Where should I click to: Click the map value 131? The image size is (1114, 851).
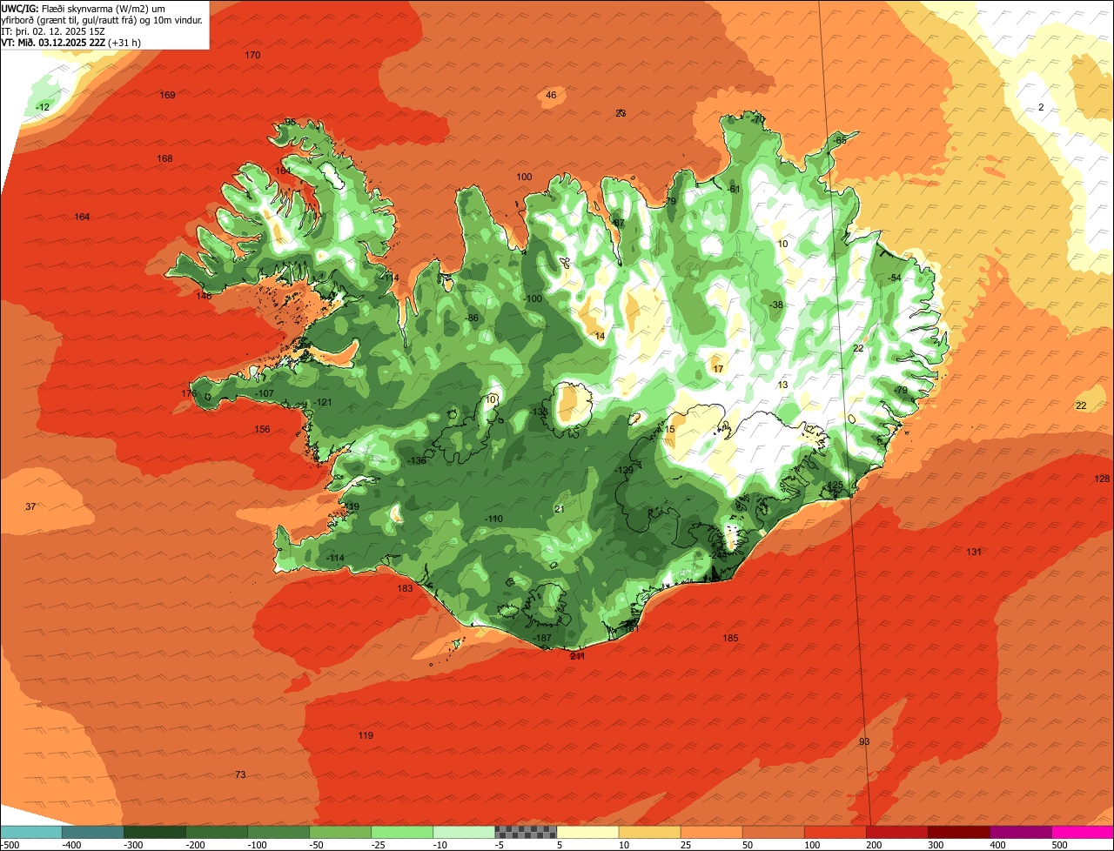coord(974,552)
